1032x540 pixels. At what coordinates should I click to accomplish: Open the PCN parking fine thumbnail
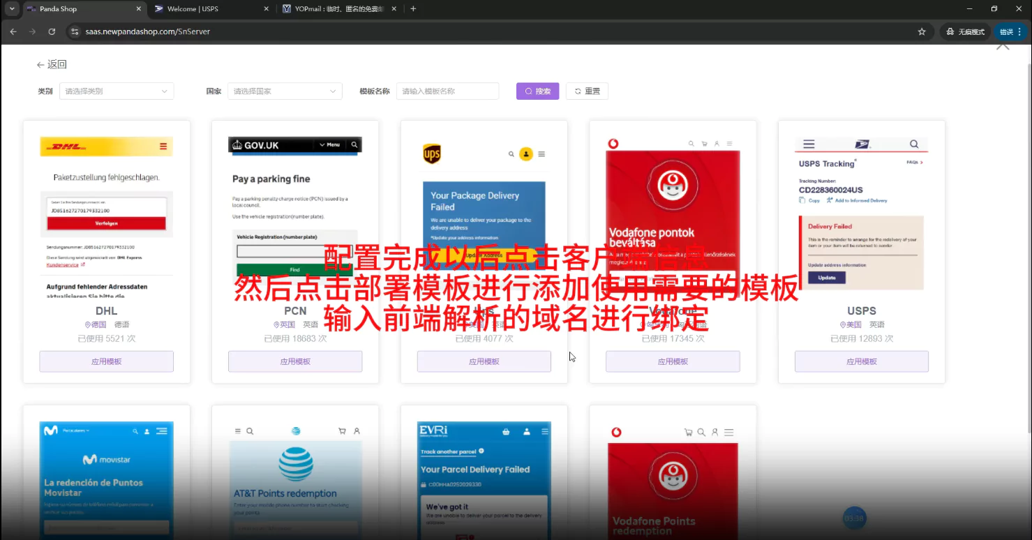click(x=295, y=216)
